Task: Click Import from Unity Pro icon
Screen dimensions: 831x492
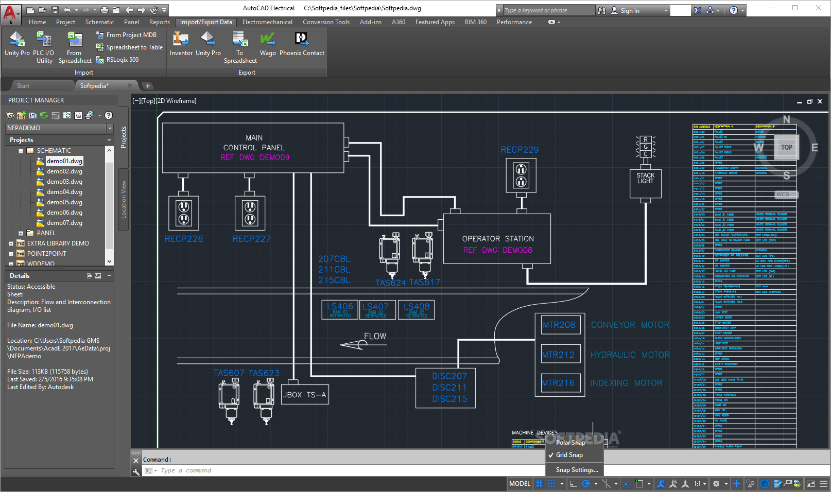Action: 17,39
